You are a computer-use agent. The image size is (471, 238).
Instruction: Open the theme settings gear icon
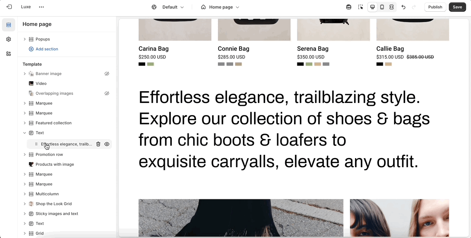(9, 39)
